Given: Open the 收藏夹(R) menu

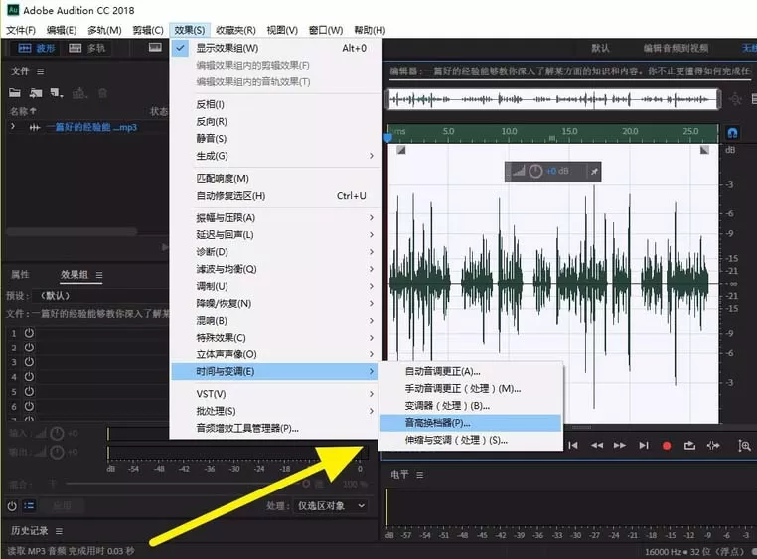Looking at the screenshot, I should [235, 30].
